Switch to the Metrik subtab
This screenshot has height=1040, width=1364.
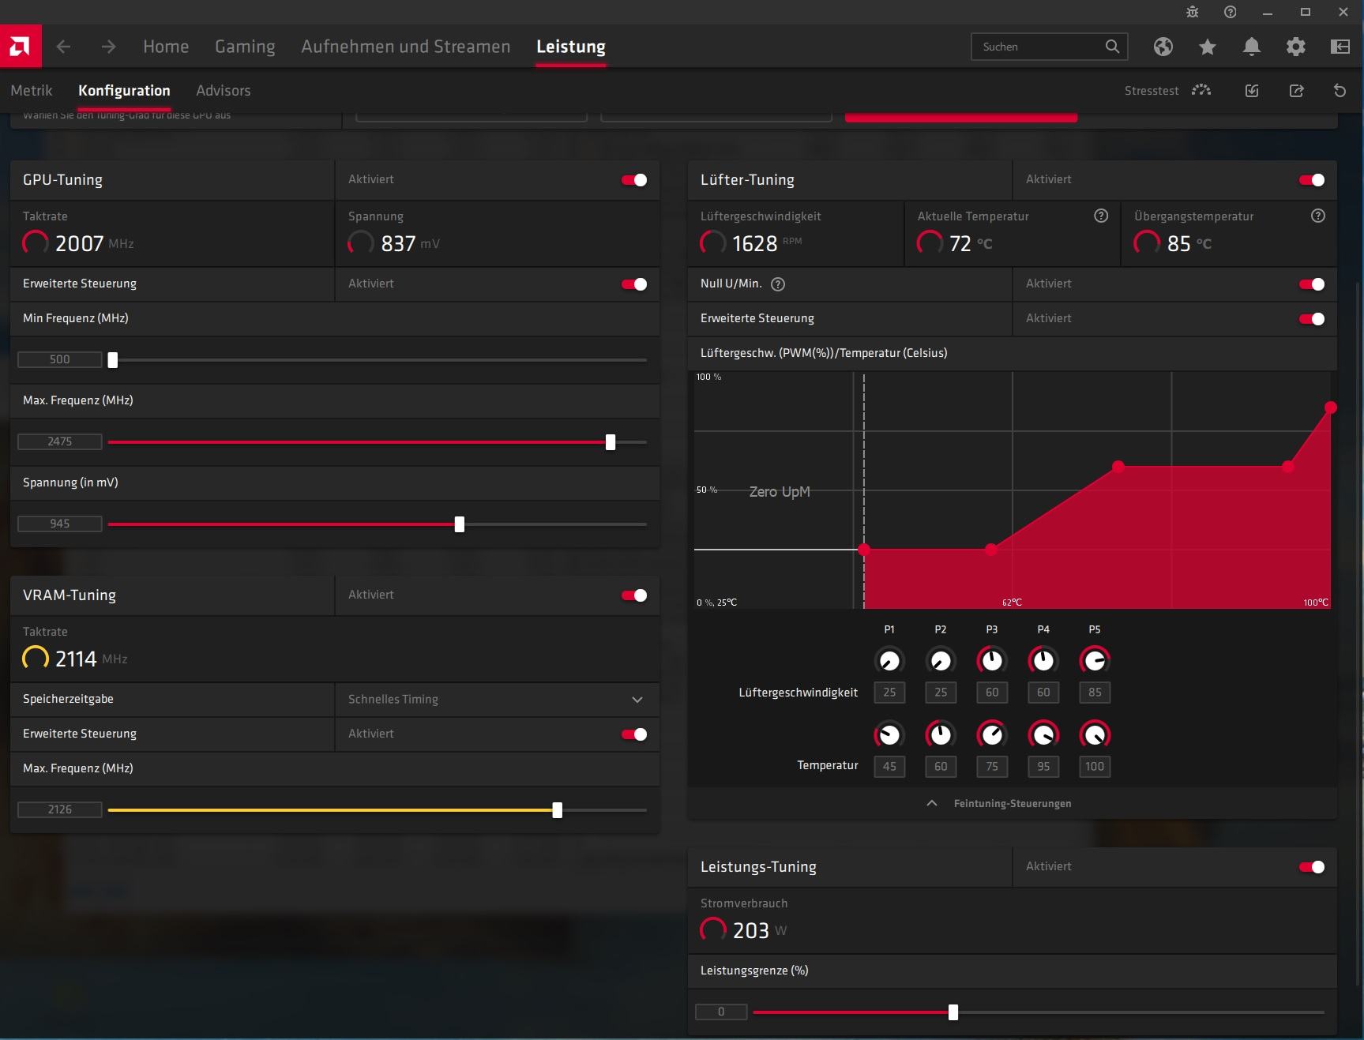(32, 91)
